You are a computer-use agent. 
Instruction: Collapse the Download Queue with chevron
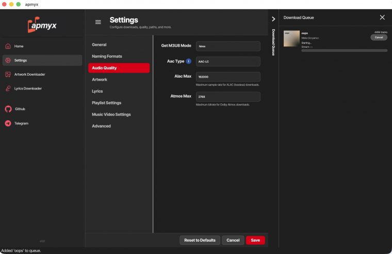273,19
